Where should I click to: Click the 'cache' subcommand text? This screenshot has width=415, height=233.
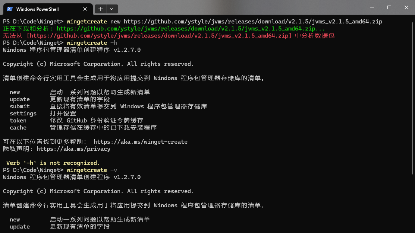(18, 127)
